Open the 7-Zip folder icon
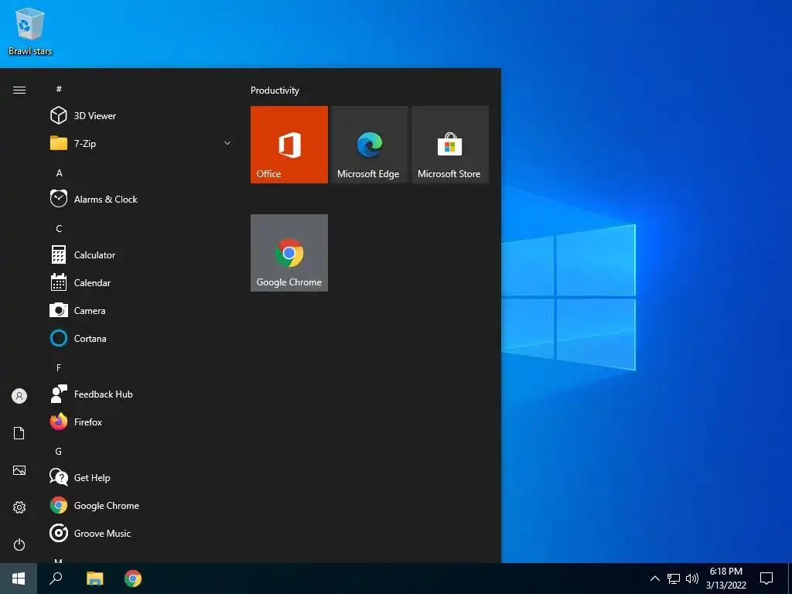792x594 pixels. 59,143
